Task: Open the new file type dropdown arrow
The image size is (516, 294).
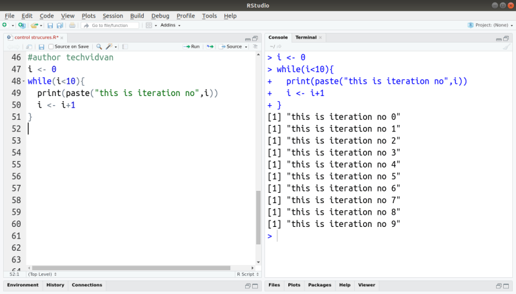Action: pyautogui.click(x=13, y=25)
